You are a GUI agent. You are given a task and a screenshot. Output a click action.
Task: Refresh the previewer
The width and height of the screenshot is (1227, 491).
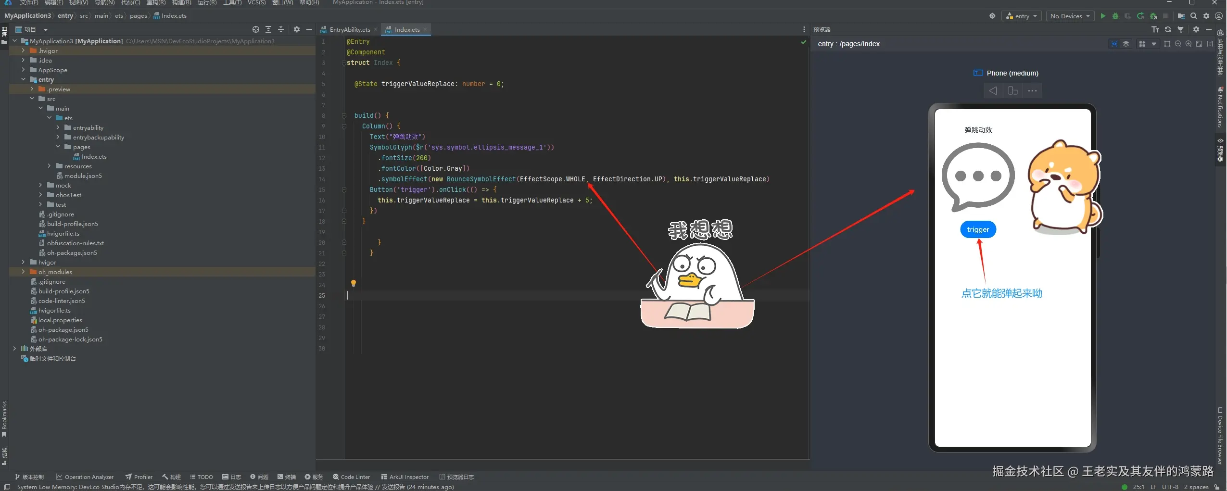[x=1168, y=29]
